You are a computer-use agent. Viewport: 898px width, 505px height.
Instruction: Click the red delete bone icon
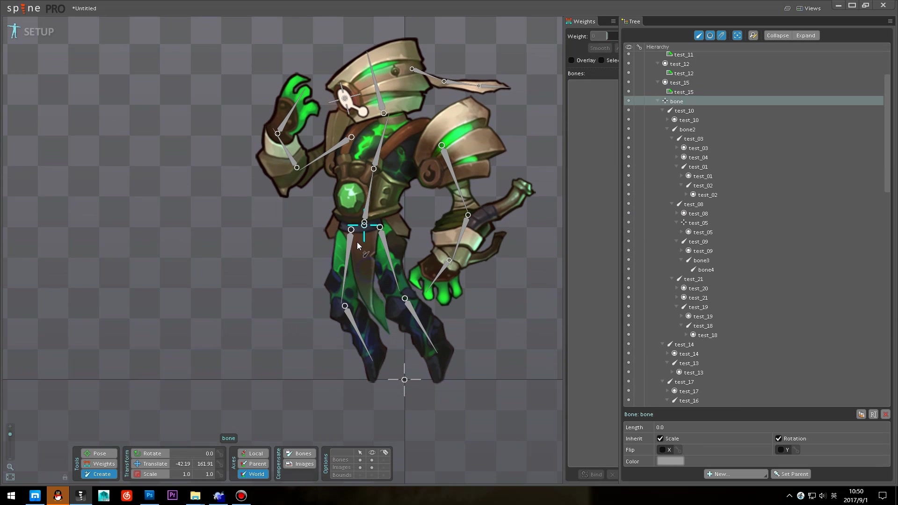(x=885, y=415)
